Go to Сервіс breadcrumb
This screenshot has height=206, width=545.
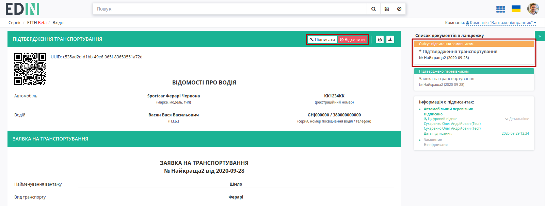click(15, 23)
